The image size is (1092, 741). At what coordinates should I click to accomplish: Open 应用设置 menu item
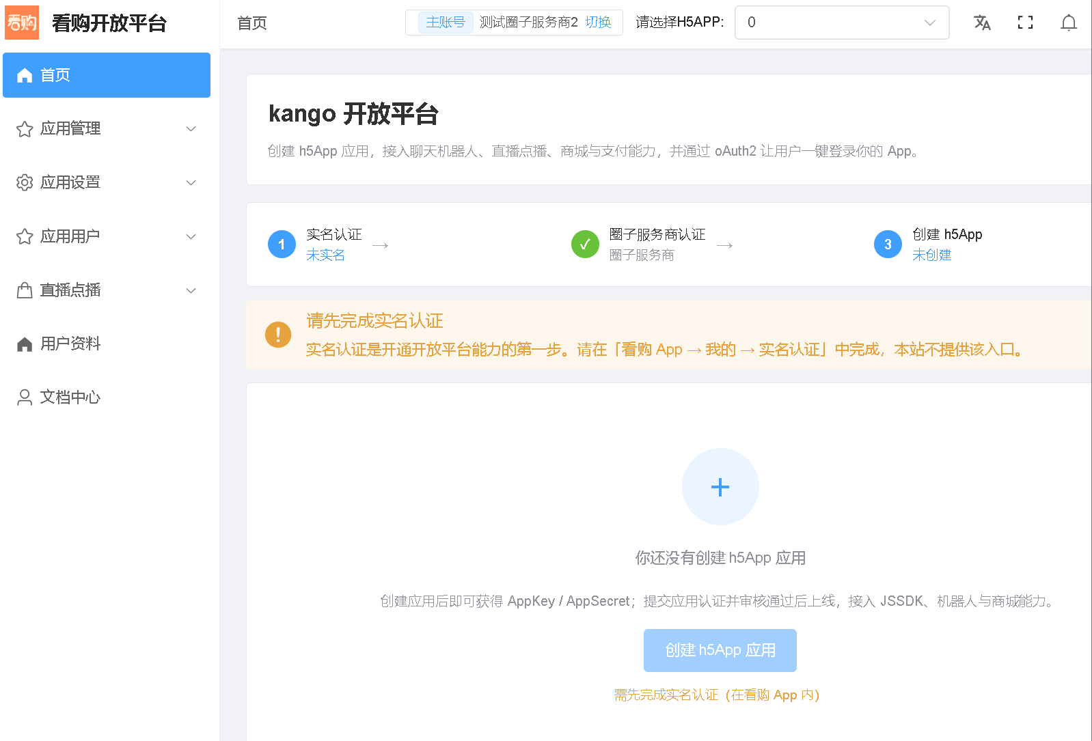pyautogui.click(x=107, y=182)
